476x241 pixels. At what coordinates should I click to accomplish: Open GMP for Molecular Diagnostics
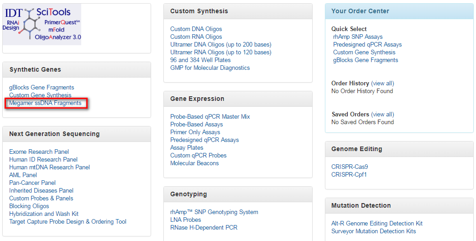(x=210, y=68)
